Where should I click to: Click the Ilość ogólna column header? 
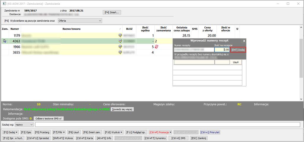point(145,29)
